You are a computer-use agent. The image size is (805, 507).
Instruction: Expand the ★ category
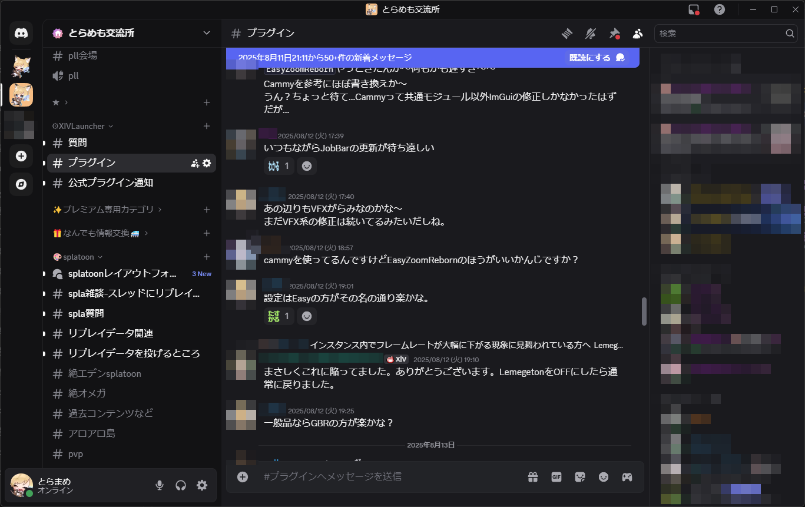[60, 102]
